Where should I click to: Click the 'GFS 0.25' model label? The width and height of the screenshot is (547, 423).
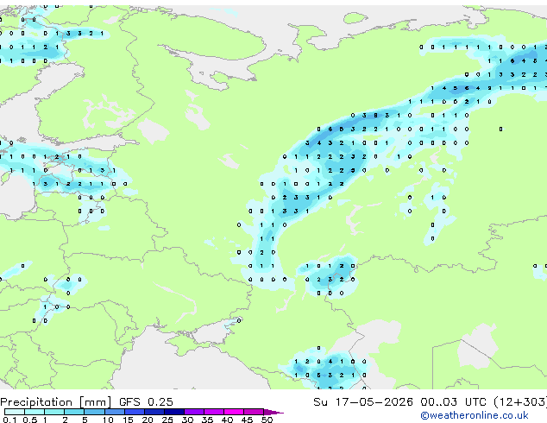146,402
